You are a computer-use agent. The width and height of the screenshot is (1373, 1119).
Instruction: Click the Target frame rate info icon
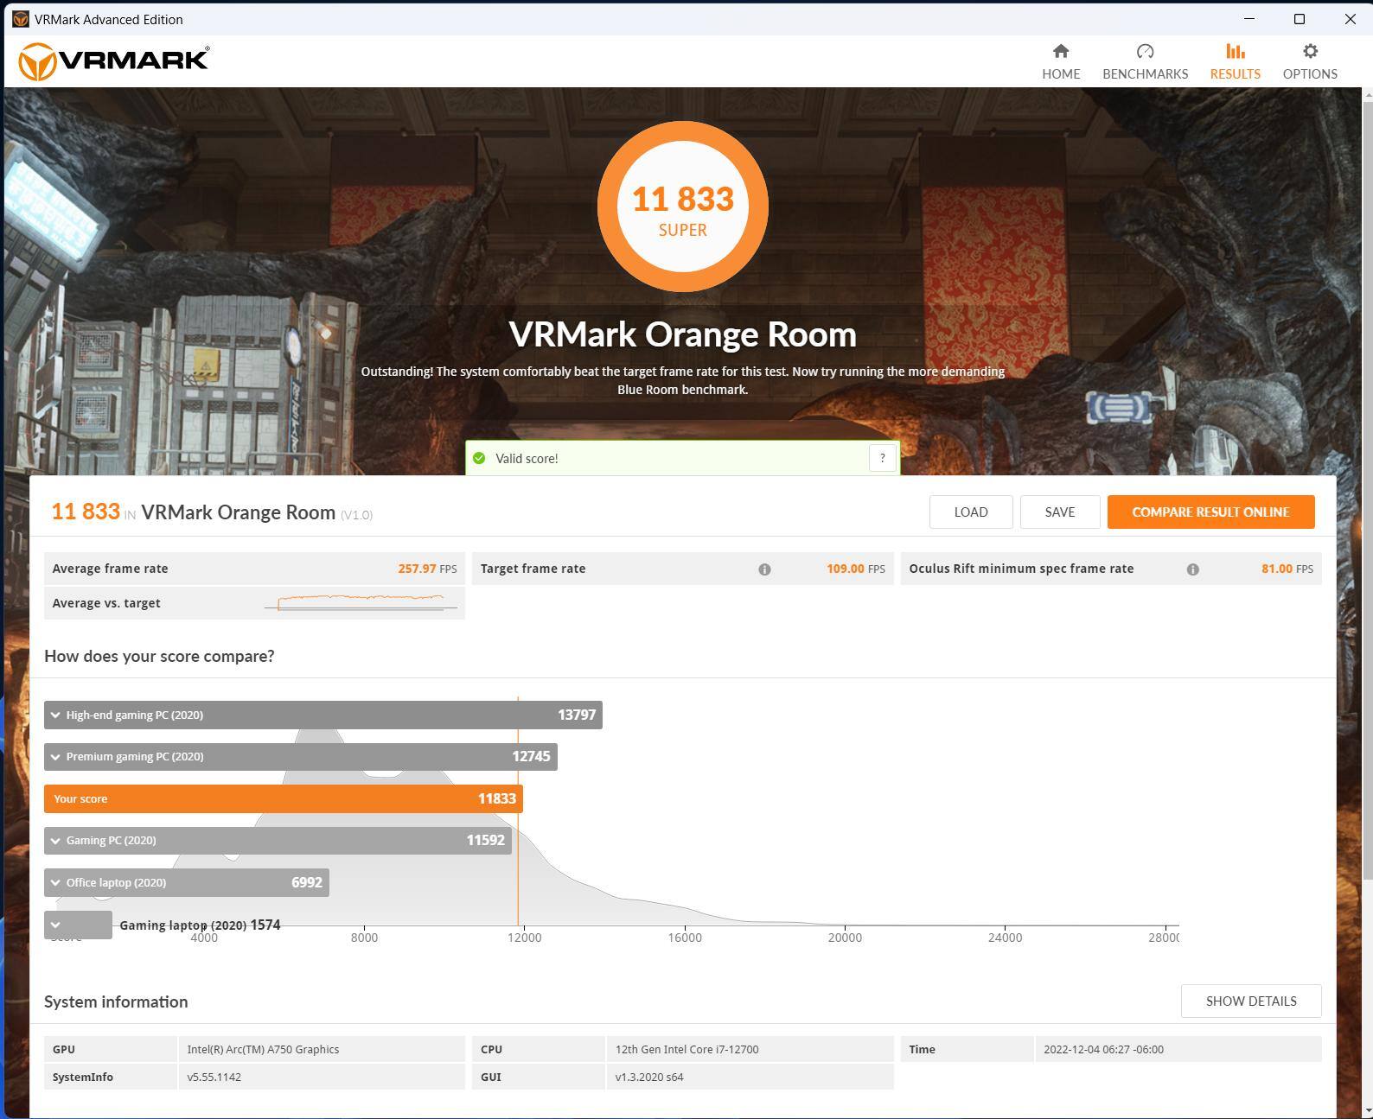764,569
